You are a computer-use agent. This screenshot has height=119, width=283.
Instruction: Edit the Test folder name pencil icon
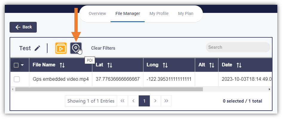[x=37, y=48]
